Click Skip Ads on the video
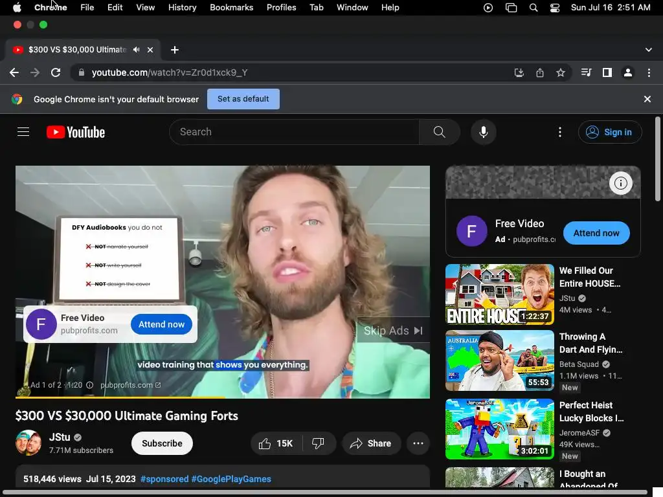 pyautogui.click(x=393, y=331)
